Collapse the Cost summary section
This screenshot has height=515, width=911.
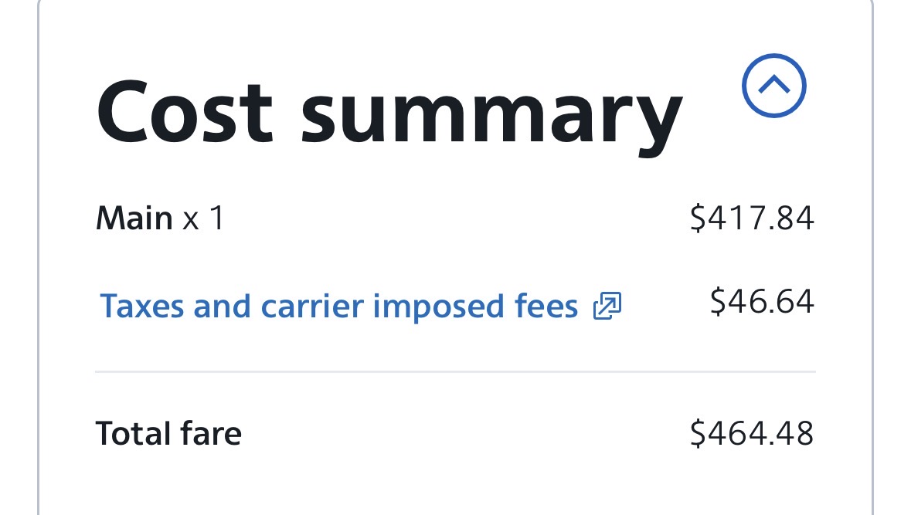tap(773, 86)
